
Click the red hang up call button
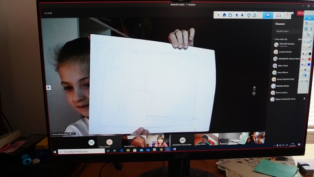click(x=301, y=13)
